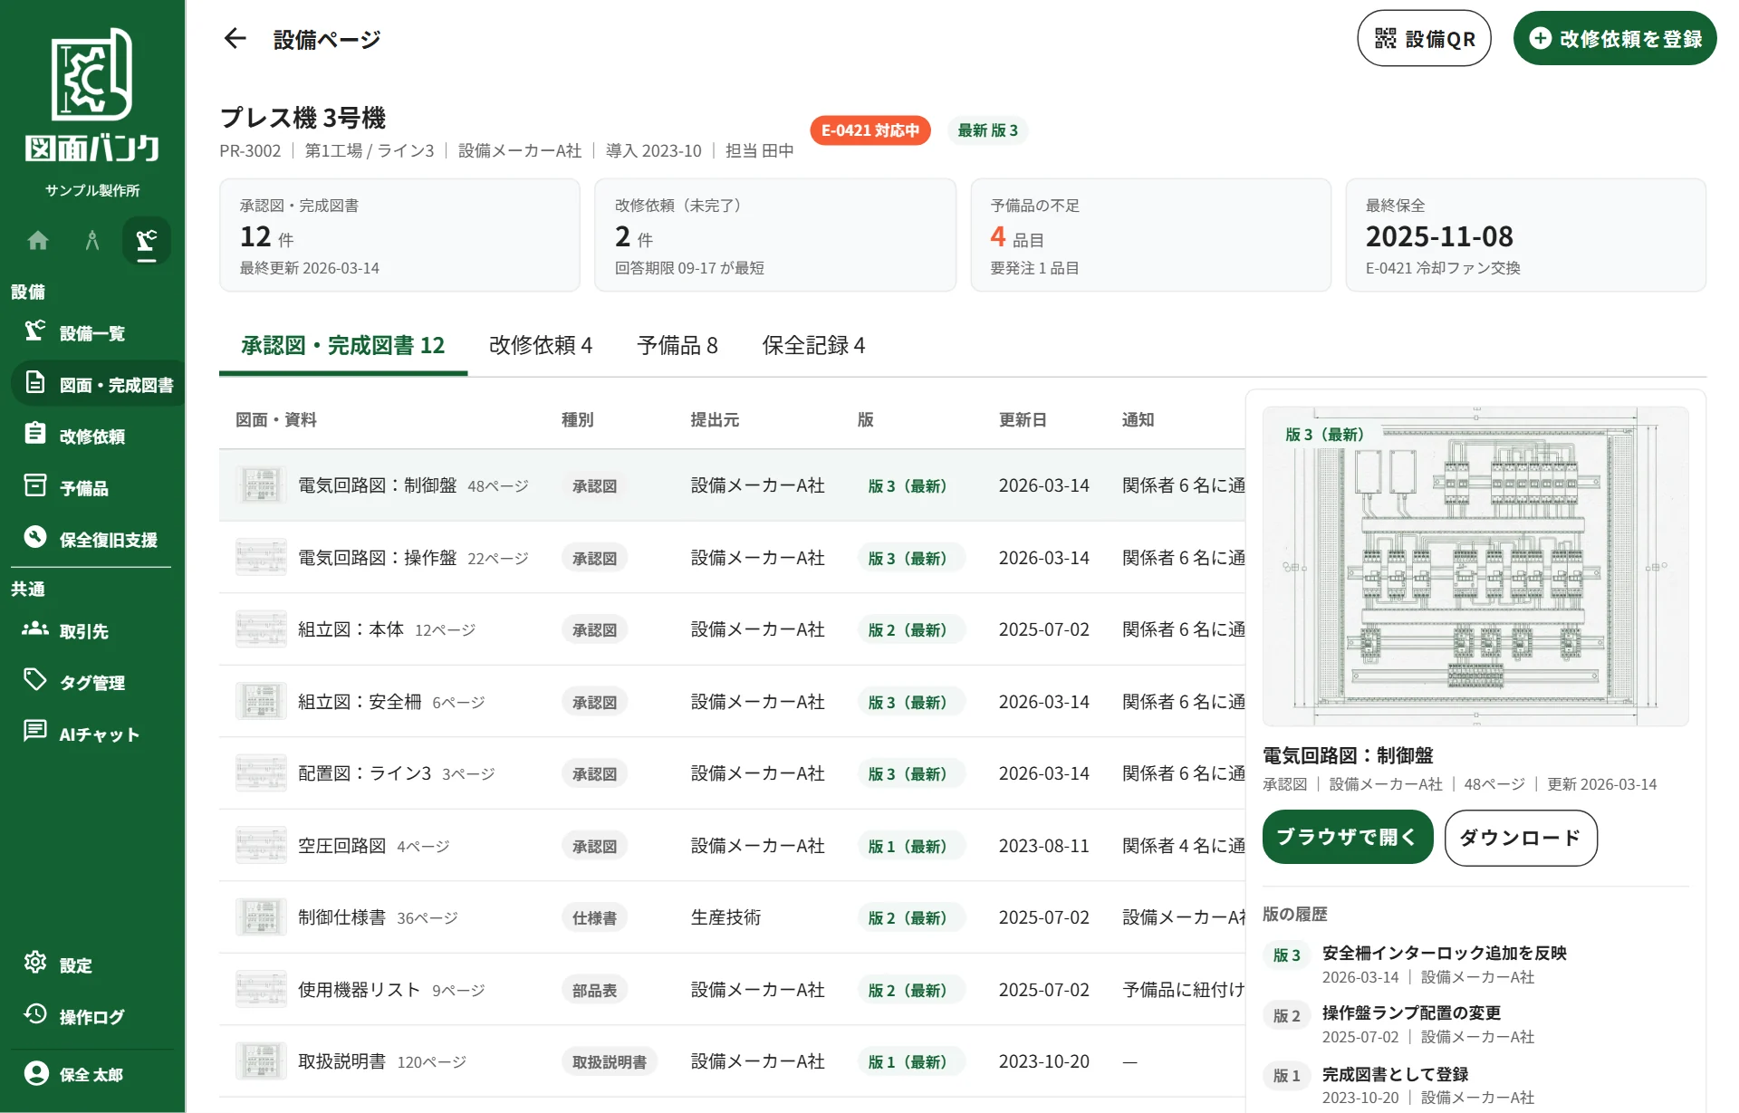The height and width of the screenshot is (1113, 1739).
Task: Open 図面・完成図書 sidebar item
Action: point(98,385)
